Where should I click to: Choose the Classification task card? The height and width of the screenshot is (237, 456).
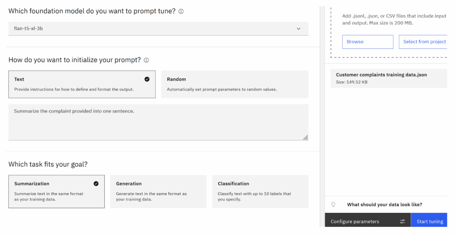click(260, 191)
